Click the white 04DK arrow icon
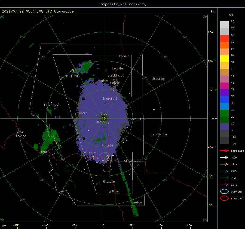The width and height of the screenshot is (245, 229). [x=224, y=157]
